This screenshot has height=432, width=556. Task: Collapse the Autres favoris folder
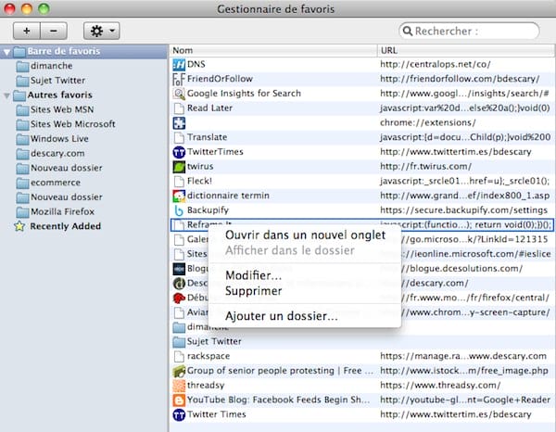[x=7, y=95]
